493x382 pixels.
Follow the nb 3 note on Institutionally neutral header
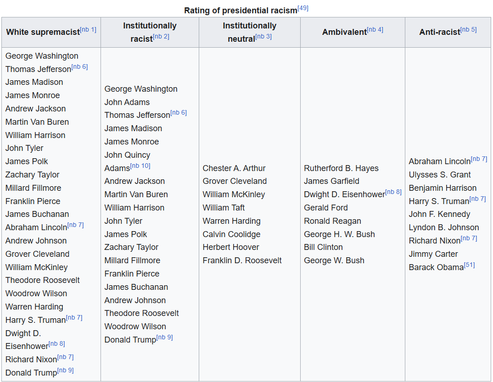coord(263,37)
